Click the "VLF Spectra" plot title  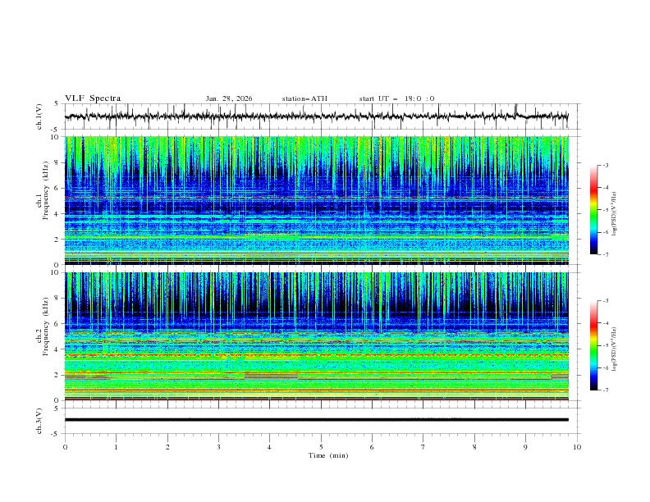pos(93,98)
